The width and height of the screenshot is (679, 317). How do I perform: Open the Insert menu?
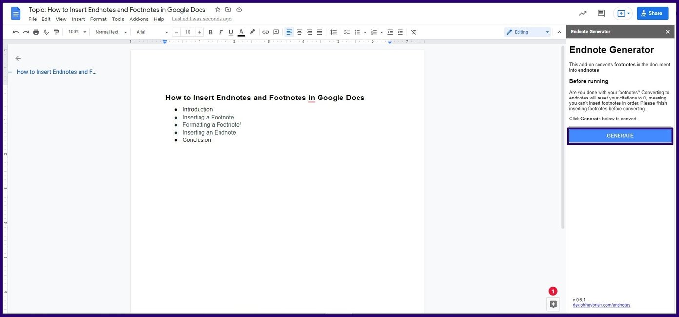coord(79,19)
